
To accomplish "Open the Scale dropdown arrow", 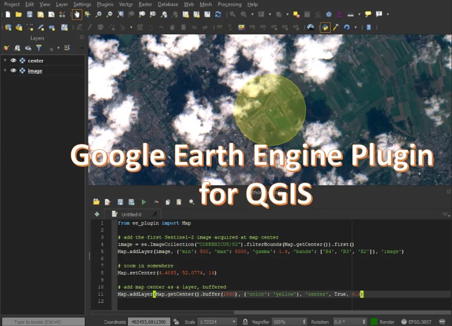I will [234, 322].
